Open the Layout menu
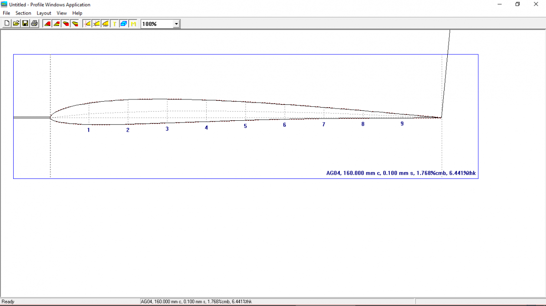546x306 pixels. [x=44, y=13]
